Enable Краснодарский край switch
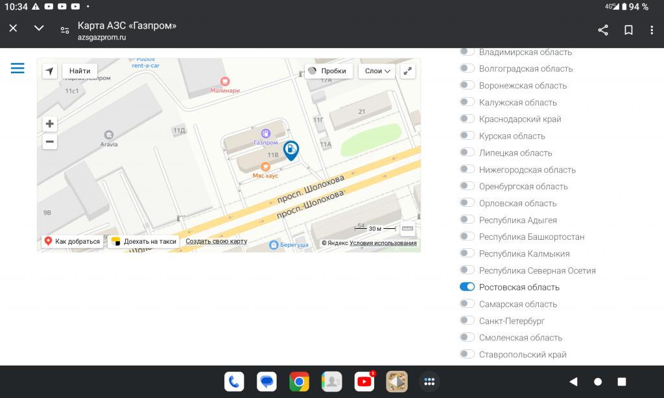The height and width of the screenshot is (398, 664). [467, 119]
